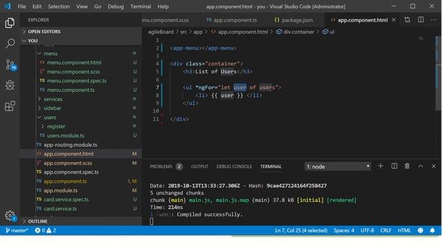Open Source Control view with 70 badge
The height and width of the screenshot is (249, 442).
coord(10,64)
